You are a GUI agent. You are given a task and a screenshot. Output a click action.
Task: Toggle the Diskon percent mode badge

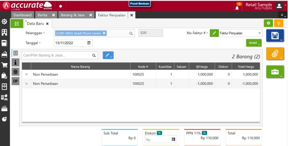[x=159, y=133]
